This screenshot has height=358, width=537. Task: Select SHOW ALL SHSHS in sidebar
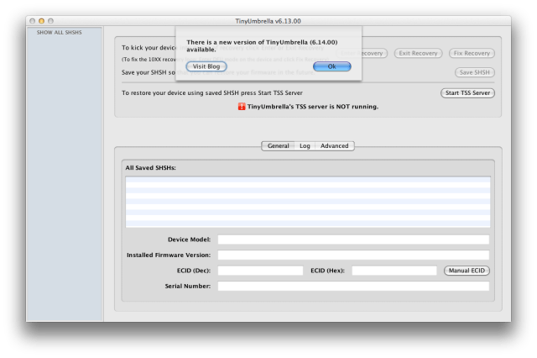click(60, 32)
